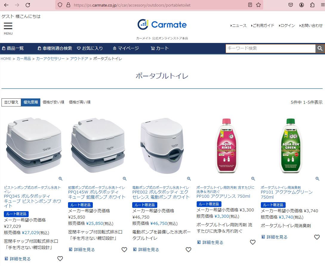Bookmark page with the star icon

pos(258,5)
